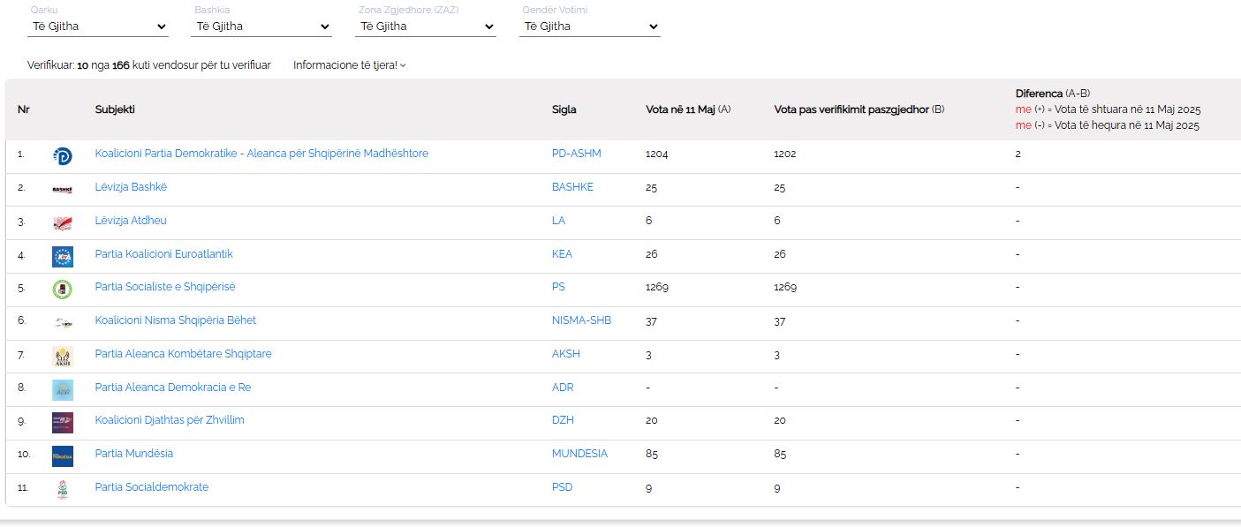Click the MUNDESIA sigla link

click(x=579, y=454)
